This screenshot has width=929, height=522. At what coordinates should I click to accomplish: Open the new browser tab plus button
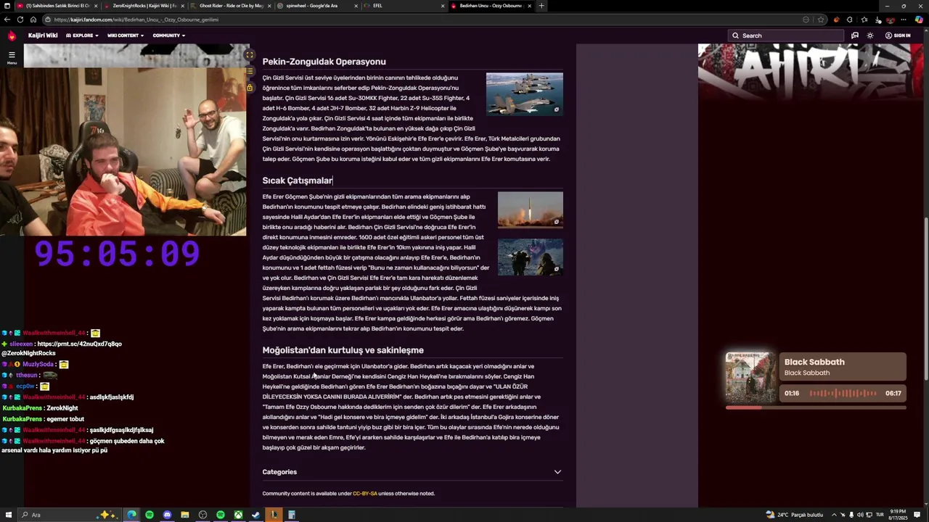(x=541, y=6)
